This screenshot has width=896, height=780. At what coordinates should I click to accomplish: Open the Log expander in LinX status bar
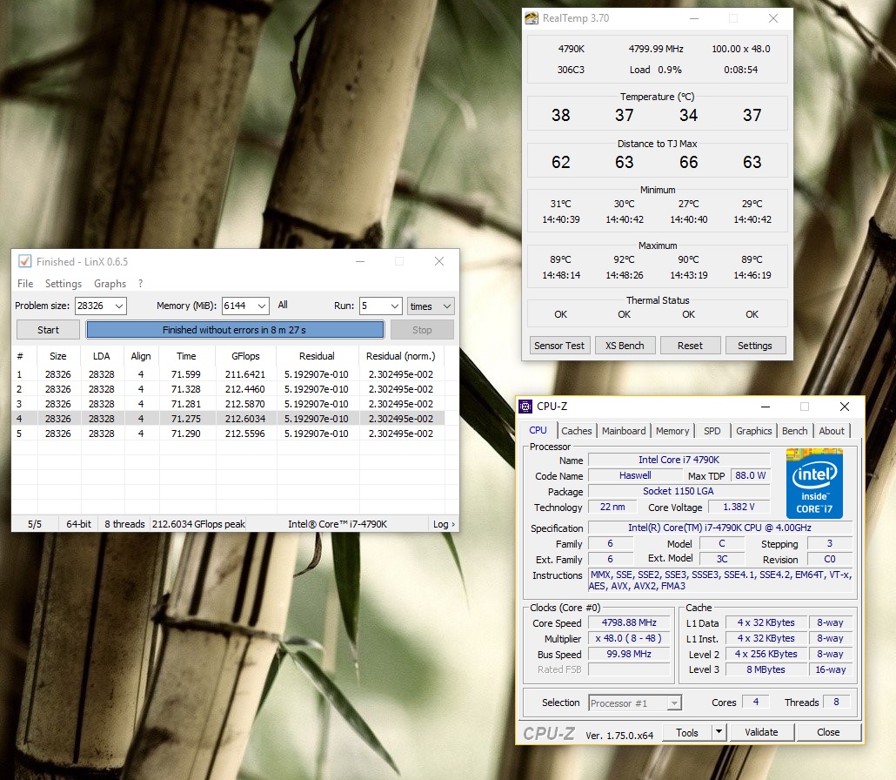coord(444,524)
